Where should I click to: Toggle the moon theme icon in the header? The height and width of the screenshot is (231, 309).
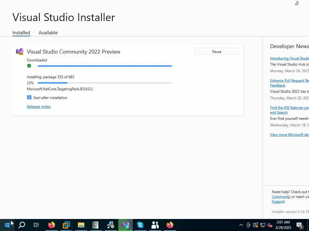[297, 3]
